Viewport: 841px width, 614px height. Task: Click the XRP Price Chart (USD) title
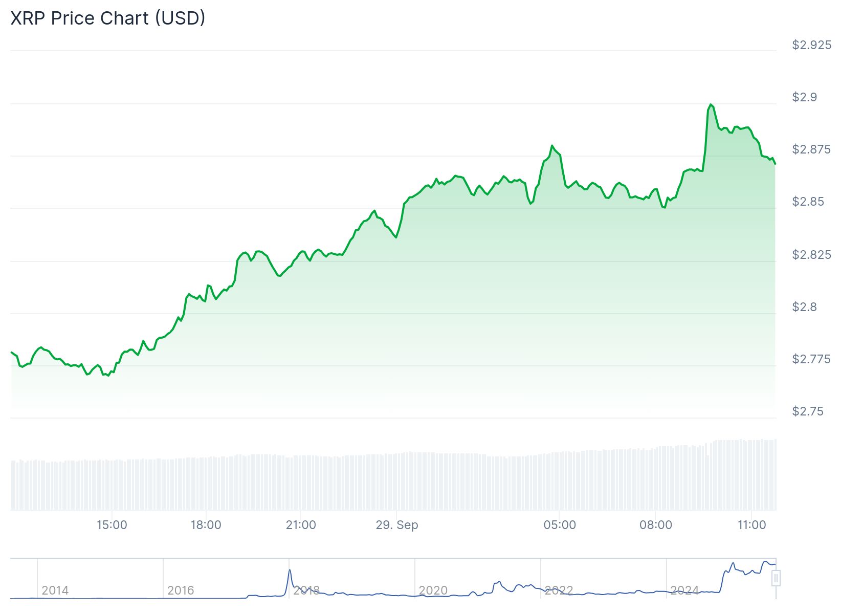point(108,18)
